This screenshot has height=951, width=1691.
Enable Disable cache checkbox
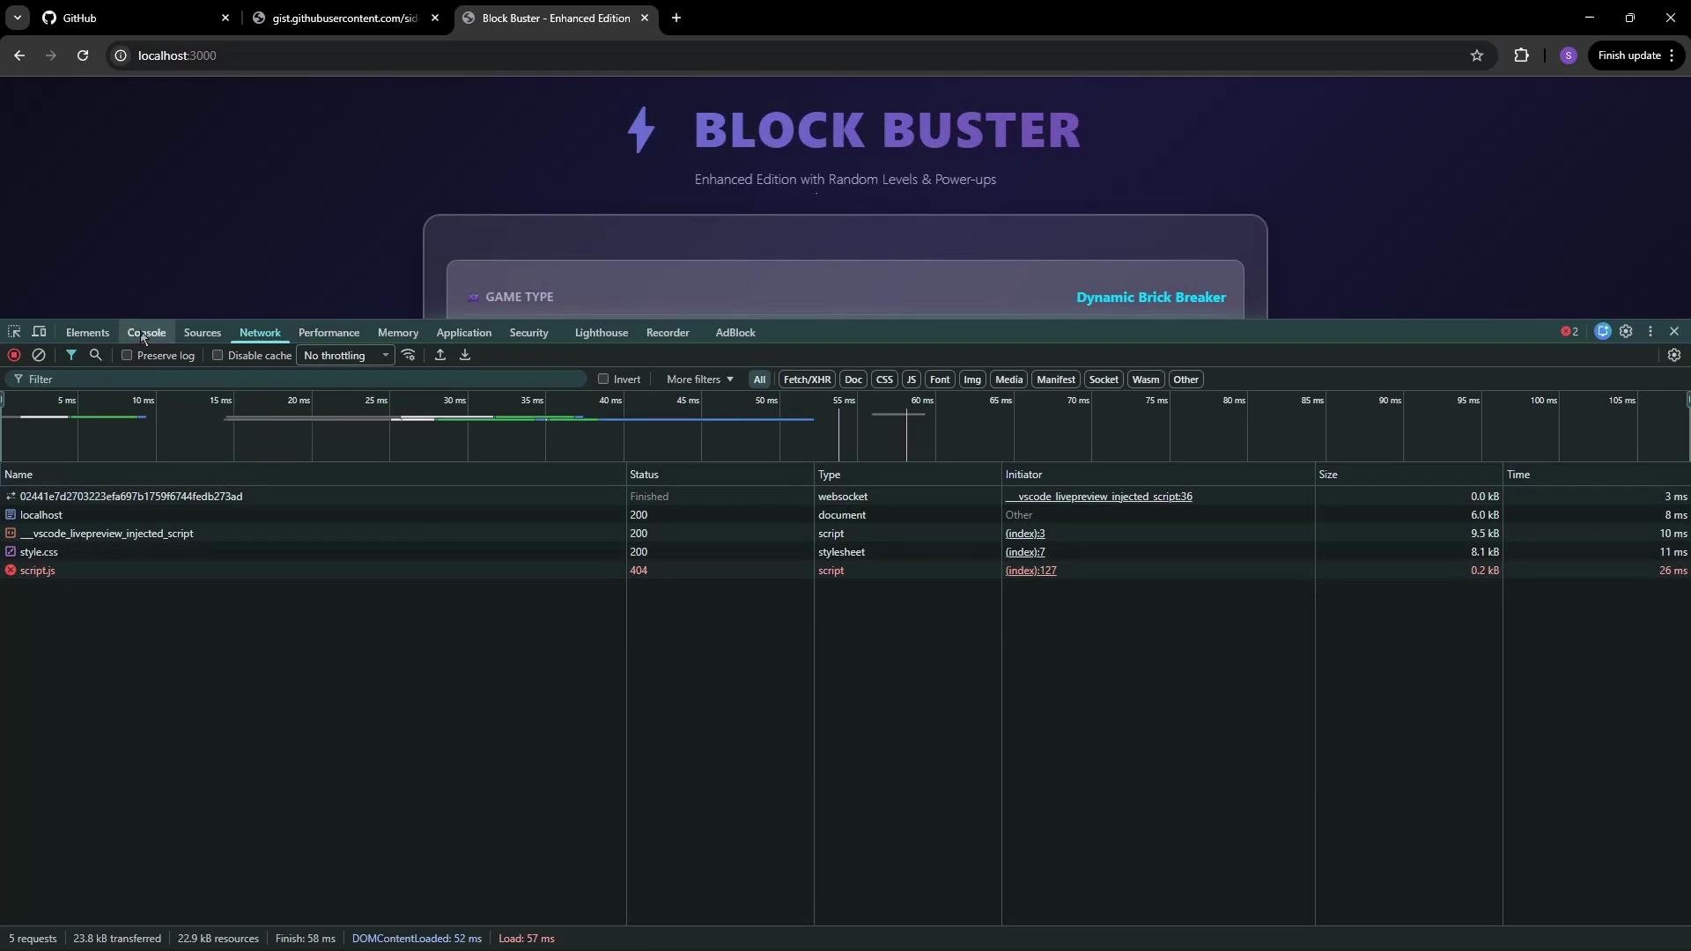coord(218,355)
